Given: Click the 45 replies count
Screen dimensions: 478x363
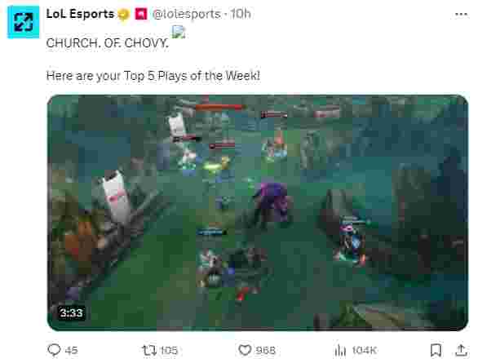Looking at the screenshot, I should 71,350.
